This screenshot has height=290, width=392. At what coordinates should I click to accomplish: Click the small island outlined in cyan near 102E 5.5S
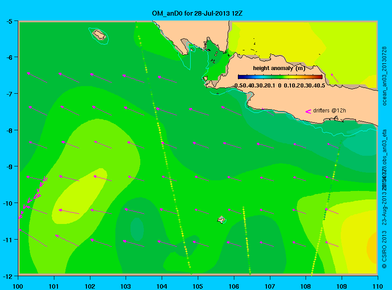(x=99, y=35)
